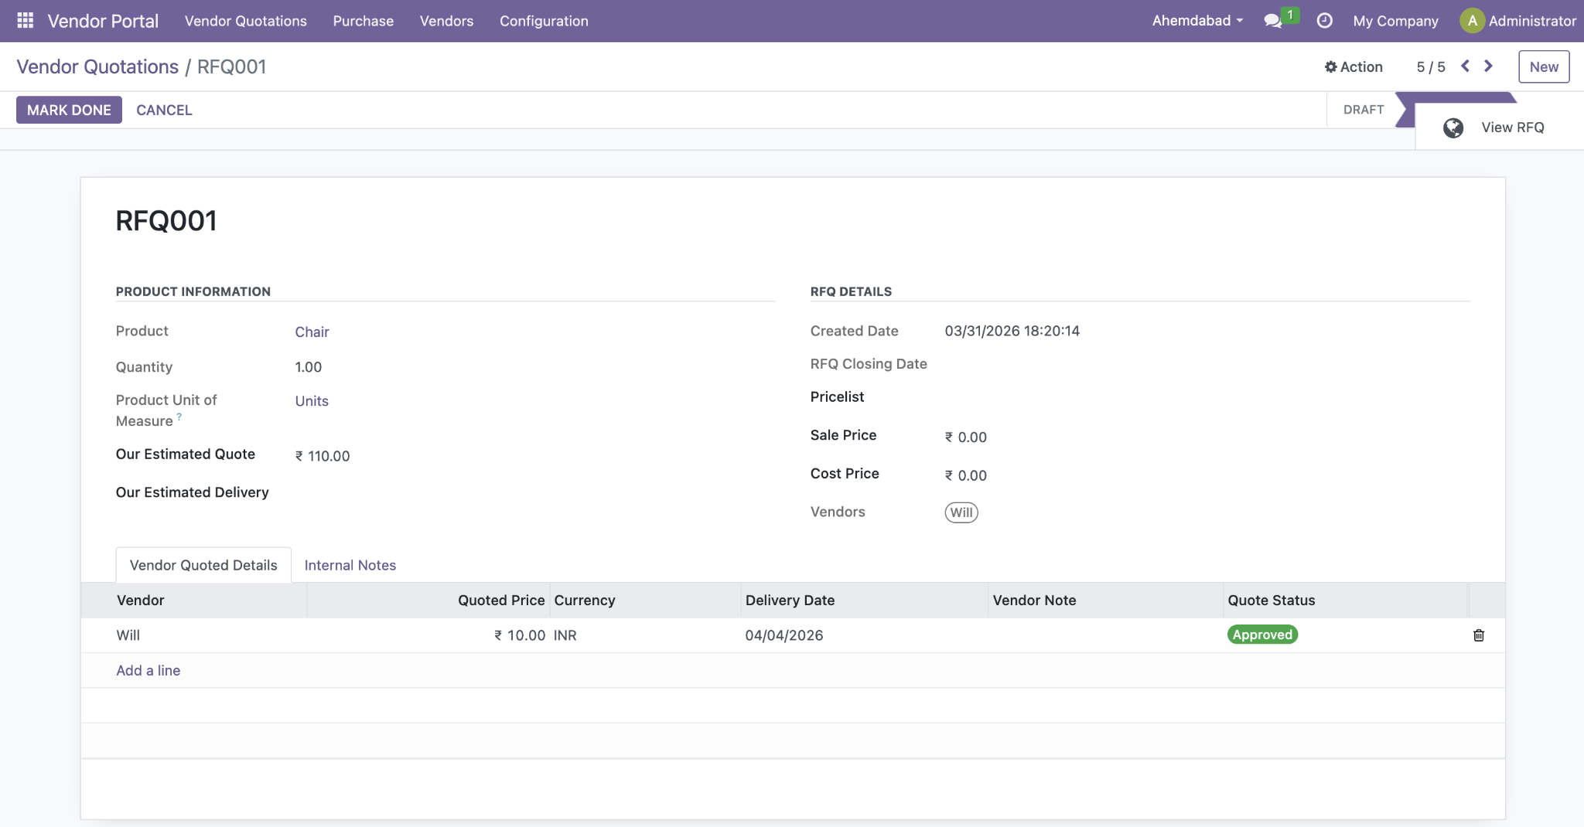Image resolution: width=1584 pixels, height=827 pixels.
Task: Click the pager counter 5 / 5
Action: coord(1431,67)
